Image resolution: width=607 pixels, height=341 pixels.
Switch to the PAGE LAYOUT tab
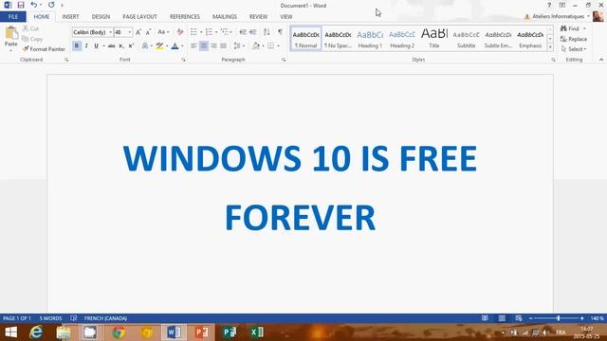(139, 17)
